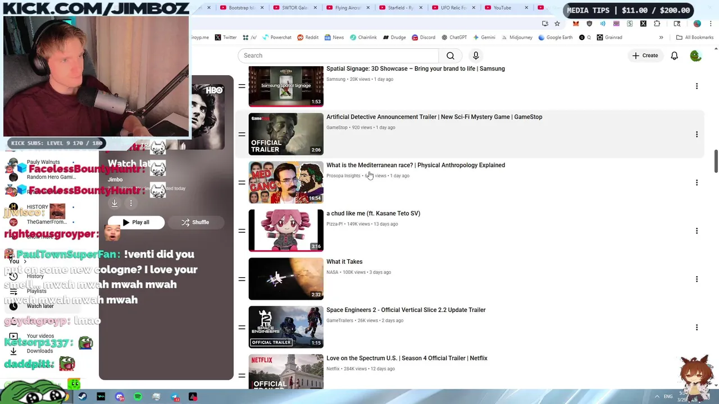
Task: Open Steam from the taskbar
Action: (x=83, y=397)
